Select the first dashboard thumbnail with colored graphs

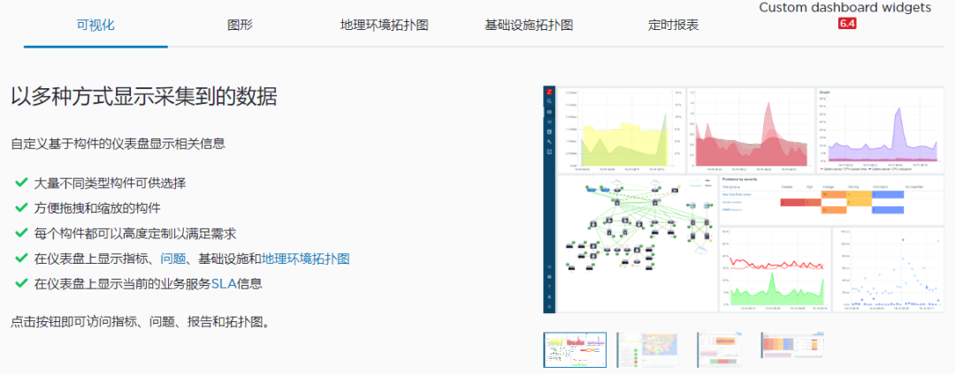coord(575,350)
